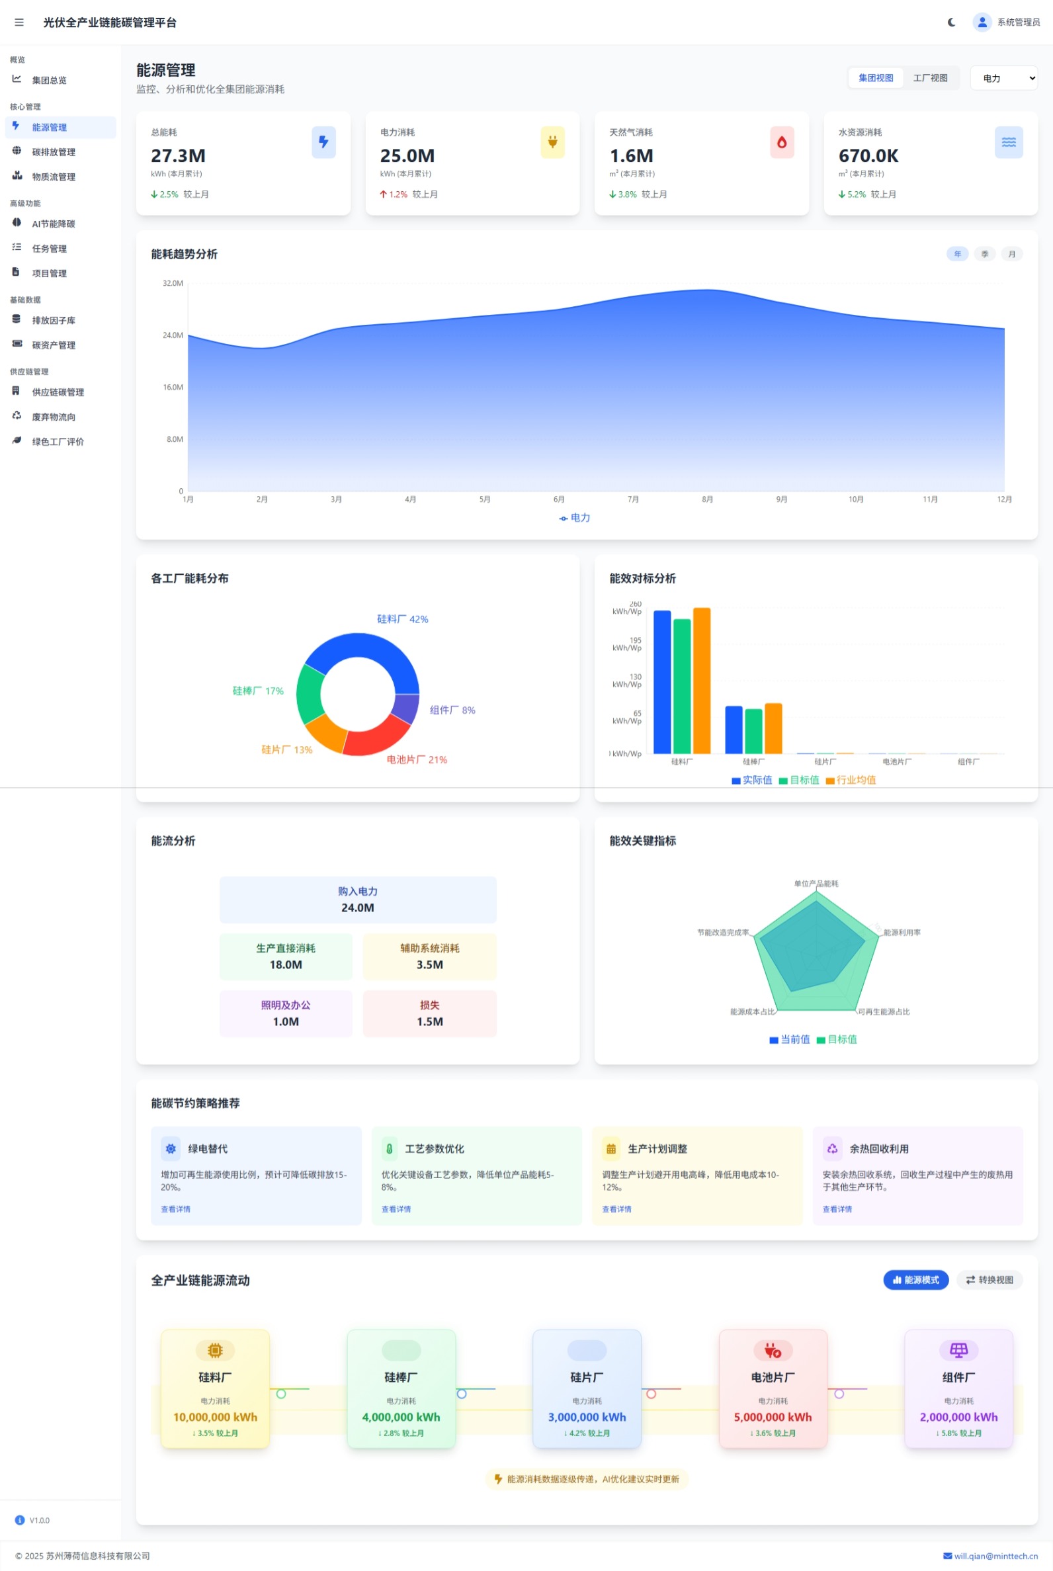
Task: Toggle 行业均值 legend color swatch
Action: (830, 781)
